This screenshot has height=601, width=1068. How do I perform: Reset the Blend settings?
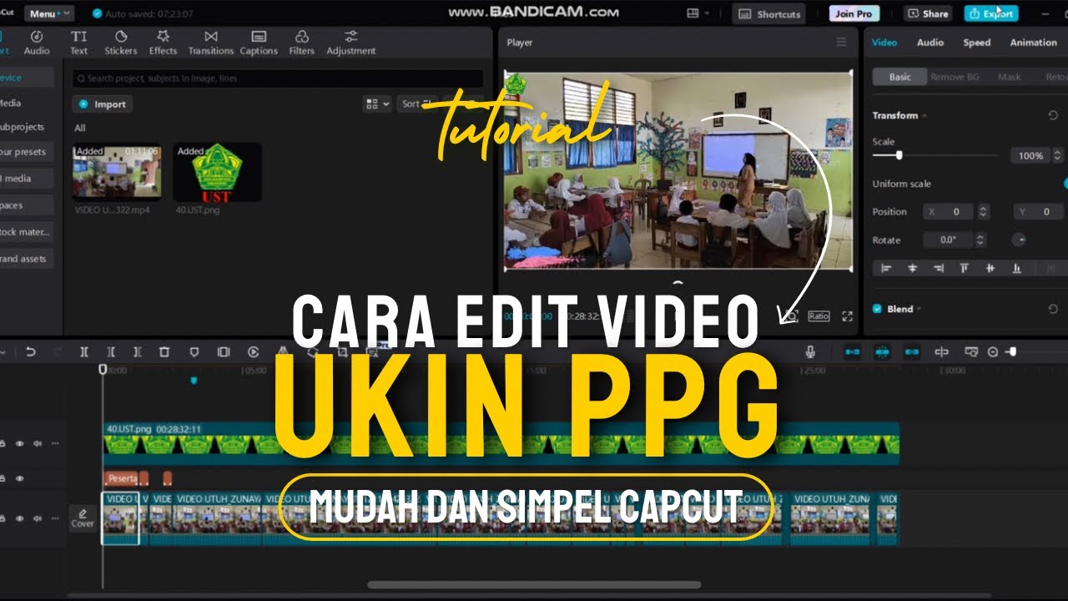point(1053,309)
